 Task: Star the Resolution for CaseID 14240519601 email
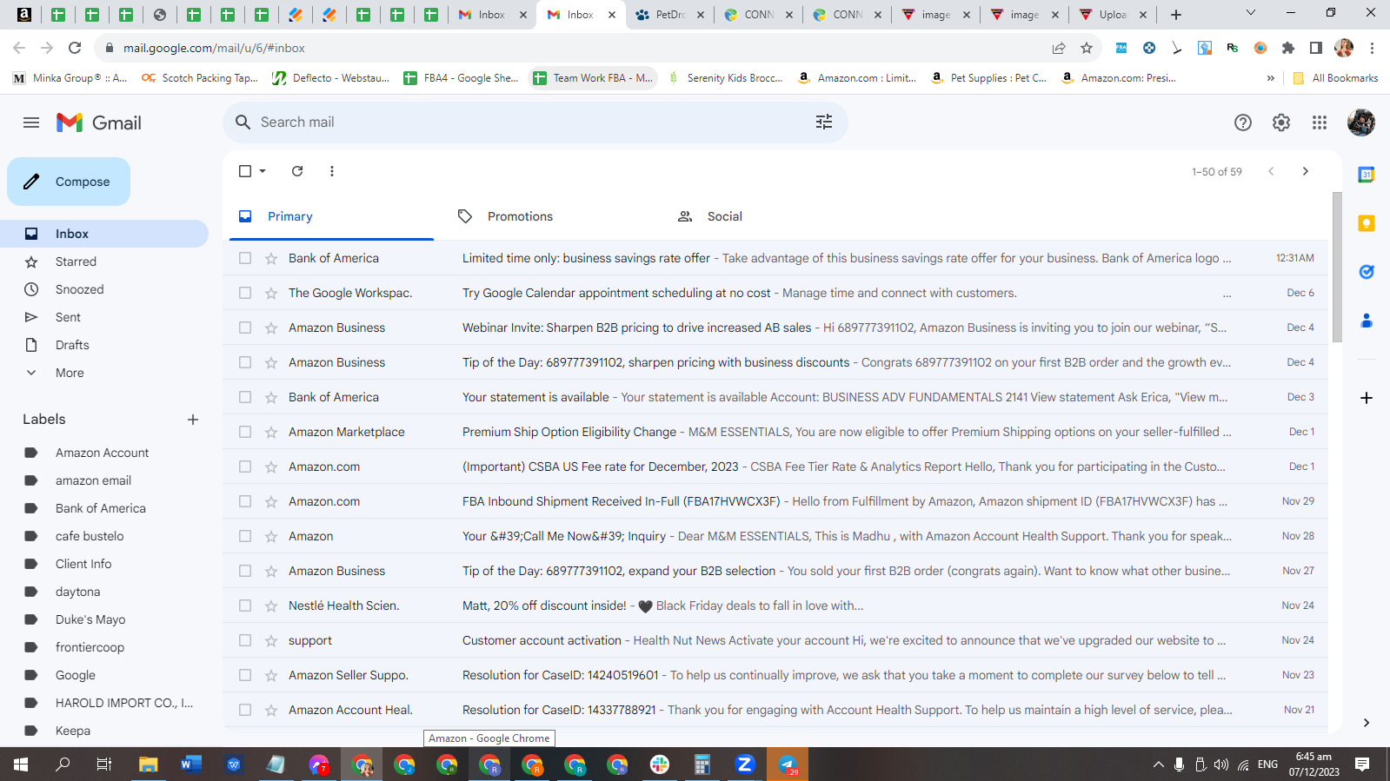pyautogui.click(x=271, y=675)
